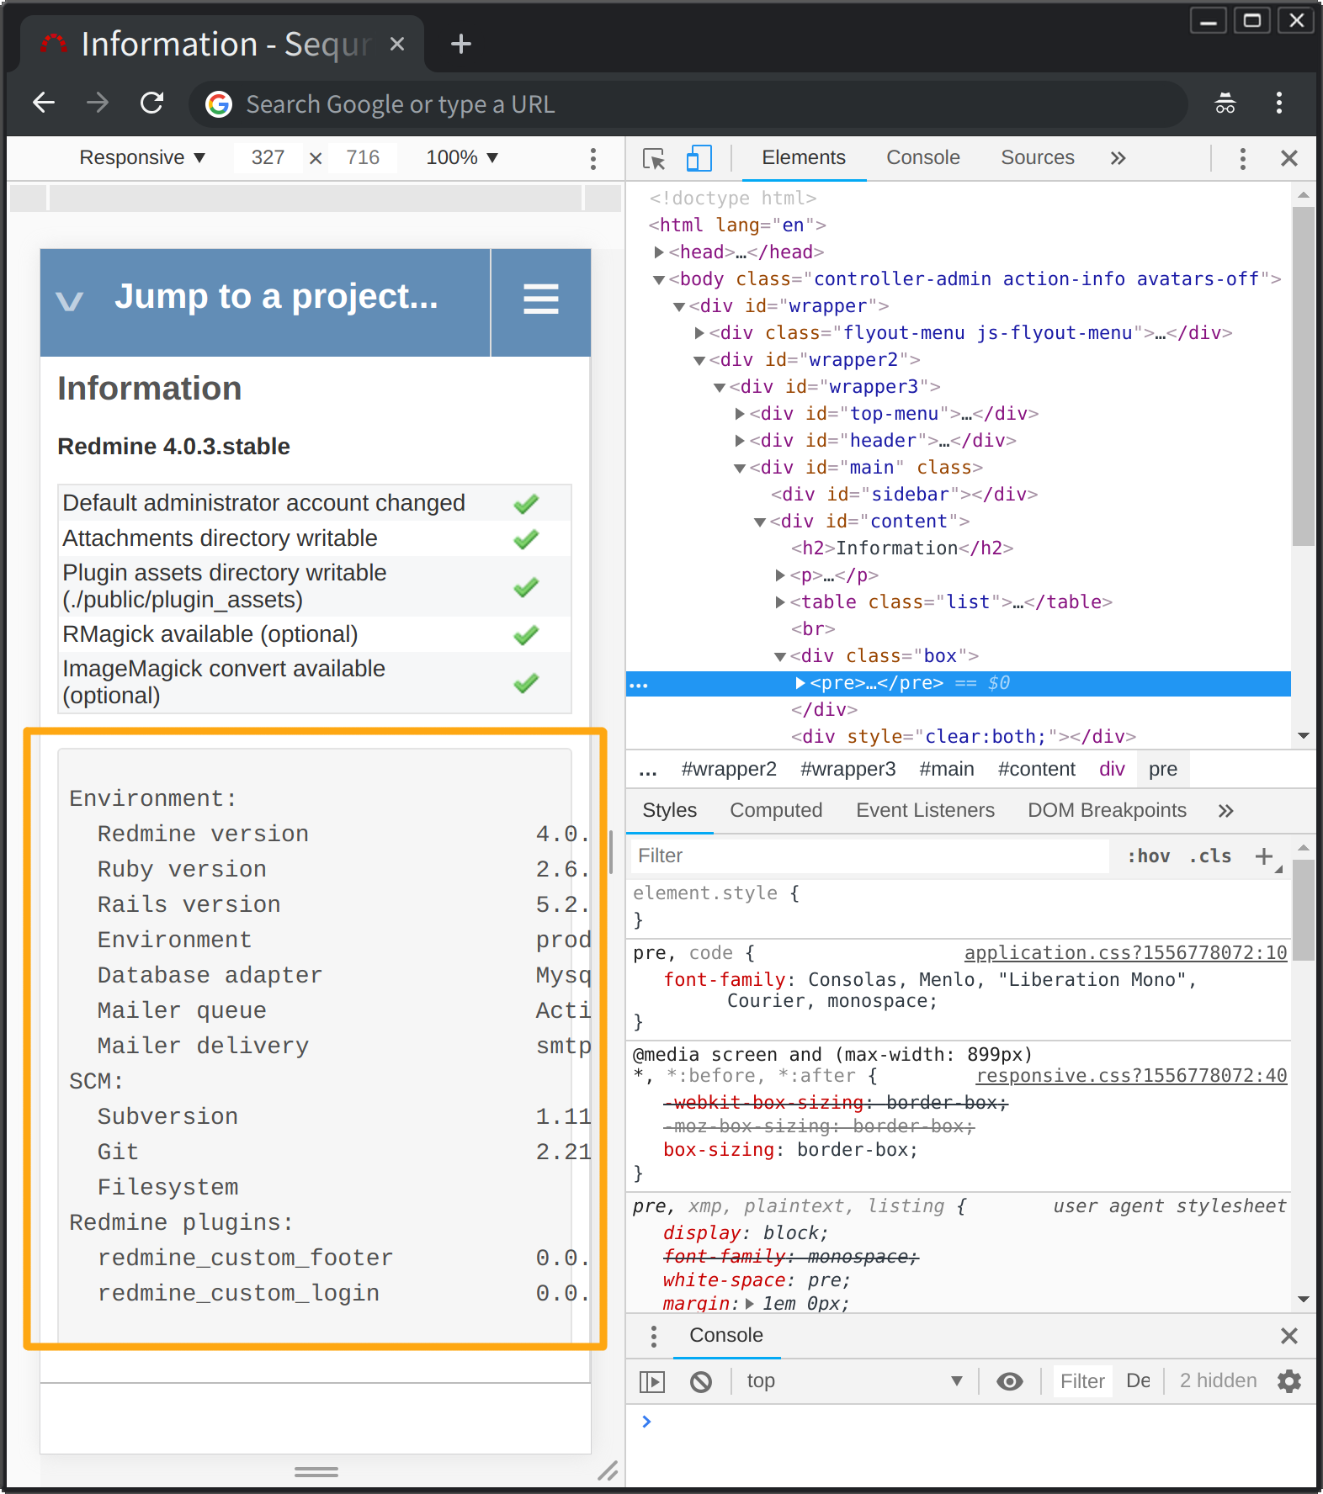Open console settings gear
The width and height of the screenshot is (1323, 1494).
[x=1289, y=1381]
